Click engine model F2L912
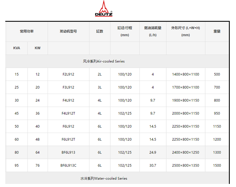The image size is (236, 187). [68, 74]
